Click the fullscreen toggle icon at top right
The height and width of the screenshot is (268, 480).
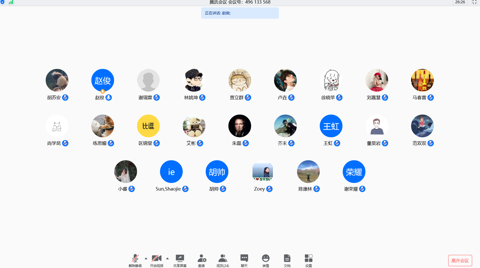474,2
